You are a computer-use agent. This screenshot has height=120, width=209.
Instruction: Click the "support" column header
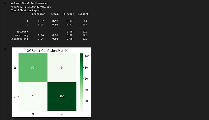(83, 14)
